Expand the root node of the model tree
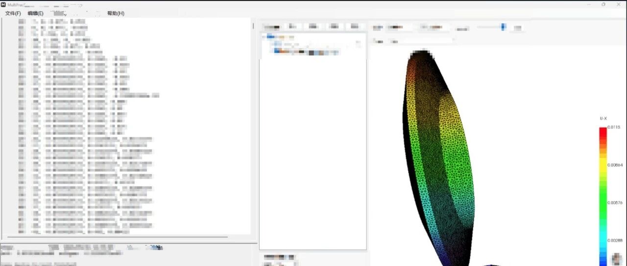Viewport: 627px width, 266px height. point(265,37)
